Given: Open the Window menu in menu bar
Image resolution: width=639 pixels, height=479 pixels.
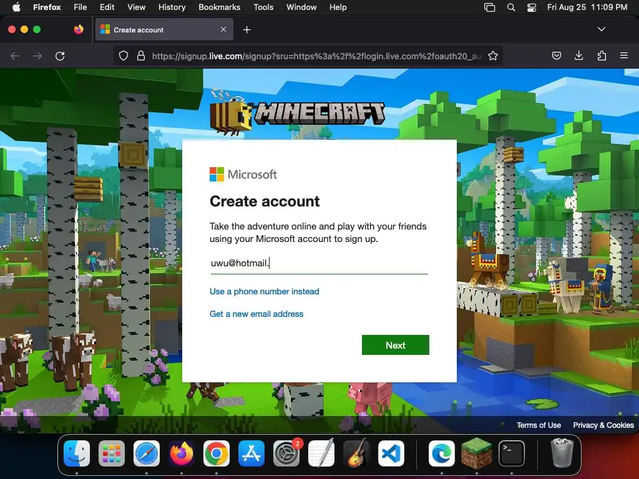Looking at the screenshot, I should click(301, 7).
